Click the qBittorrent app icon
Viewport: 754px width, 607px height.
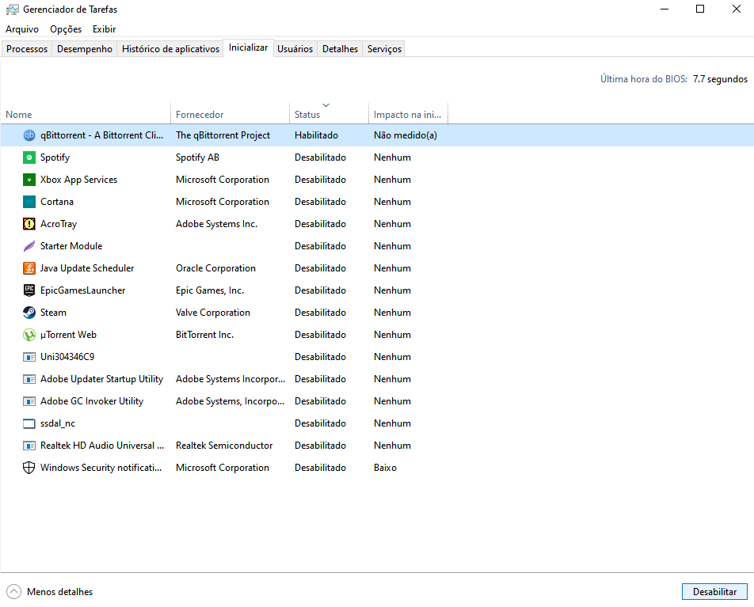coord(29,135)
